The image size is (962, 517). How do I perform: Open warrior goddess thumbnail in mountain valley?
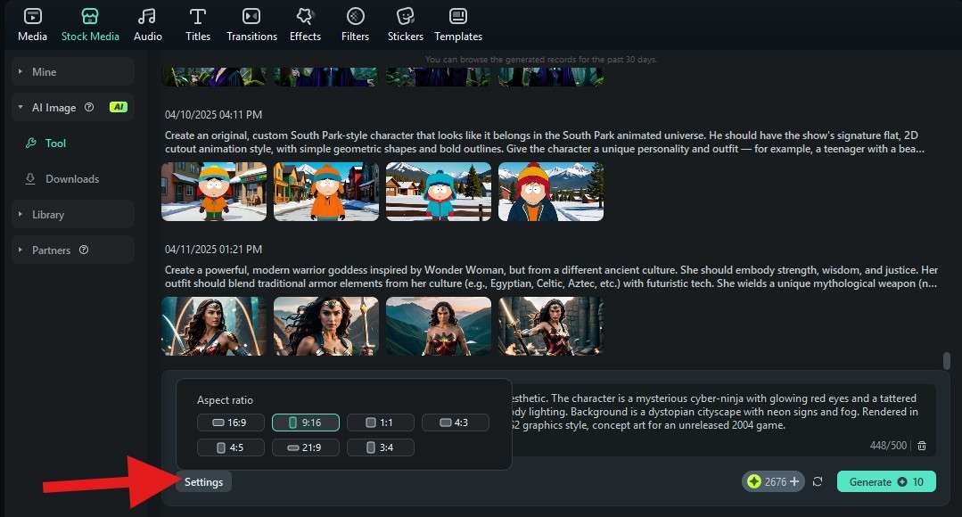(x=439, y=326)
